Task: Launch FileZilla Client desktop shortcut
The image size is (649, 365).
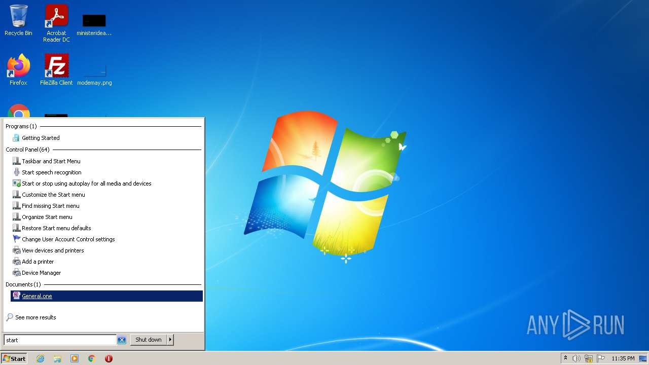Action: (56, 69)
